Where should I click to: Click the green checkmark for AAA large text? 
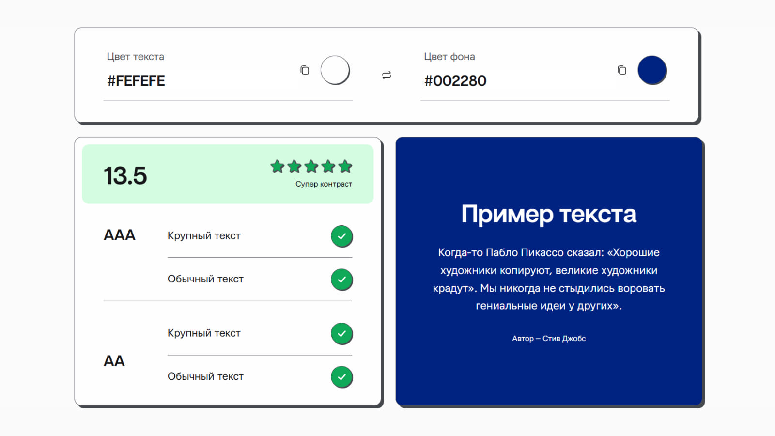342,236
